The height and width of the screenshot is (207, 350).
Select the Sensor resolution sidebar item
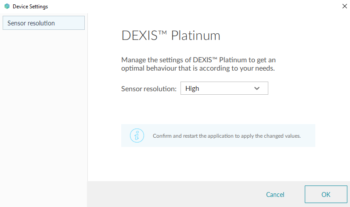click(43, 23)
